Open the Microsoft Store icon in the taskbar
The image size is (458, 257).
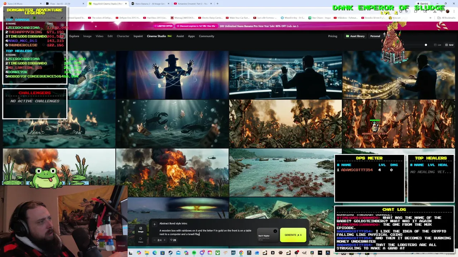pyautogui.click(x=162, y=253)
